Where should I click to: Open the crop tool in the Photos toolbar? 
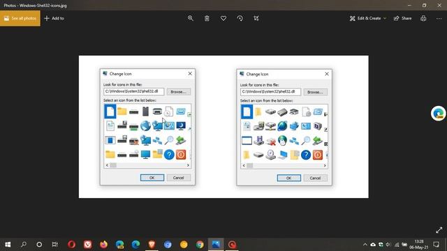point(256,18)
